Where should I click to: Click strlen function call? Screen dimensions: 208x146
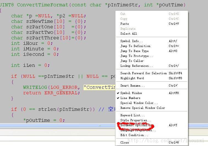point(47,109)
